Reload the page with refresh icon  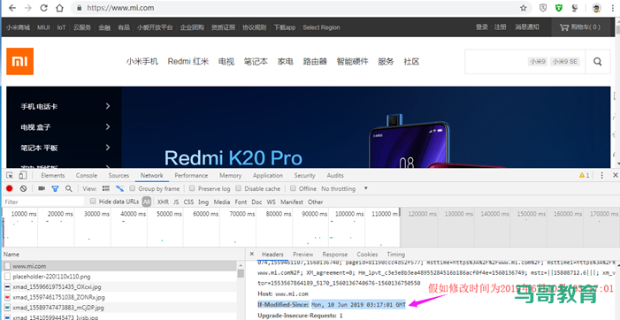[x=44, y=8]
